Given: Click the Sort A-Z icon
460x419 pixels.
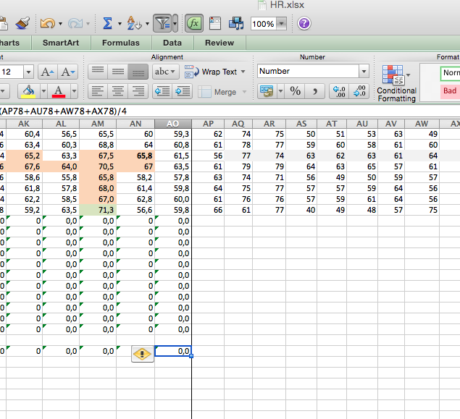Looking at the screenshot, I should pos(134,23).
